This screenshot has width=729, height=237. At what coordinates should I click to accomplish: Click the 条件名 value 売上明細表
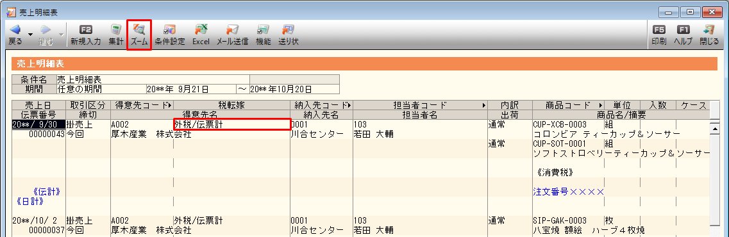pyautogui.click(x=153, y=80)
